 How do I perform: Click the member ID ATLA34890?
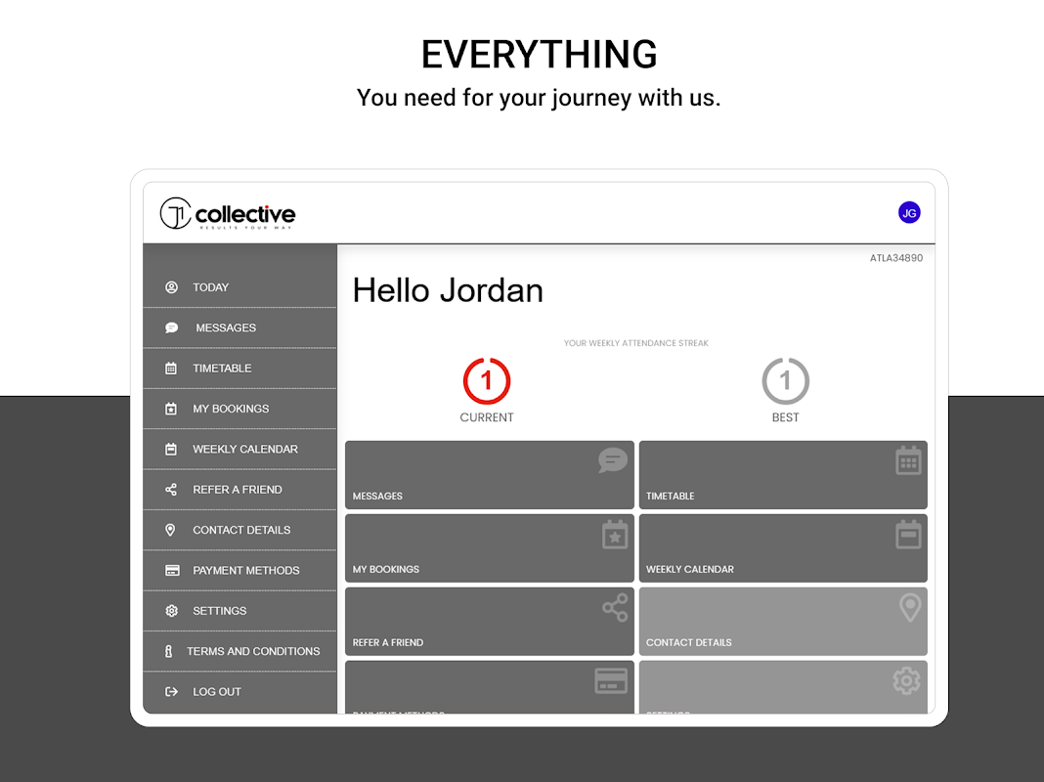tap(896, 258)
